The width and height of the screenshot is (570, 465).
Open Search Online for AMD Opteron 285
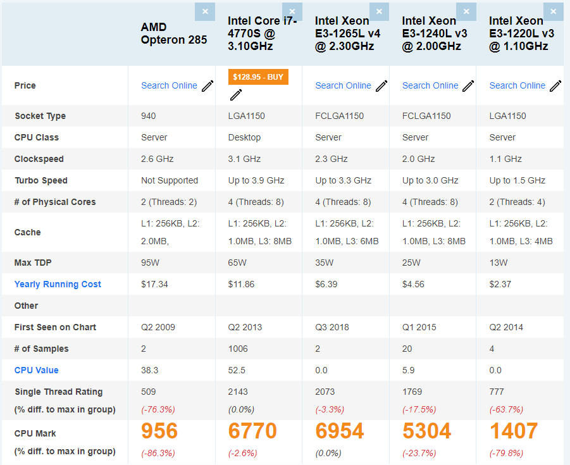tap(169, 85)
